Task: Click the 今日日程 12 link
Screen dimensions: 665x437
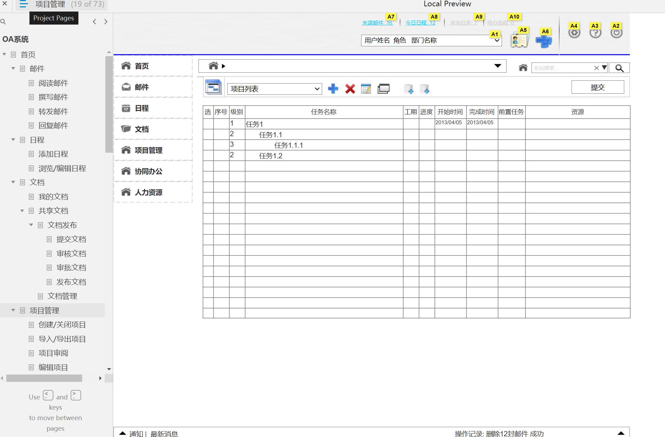Action: tap(420, 23)
